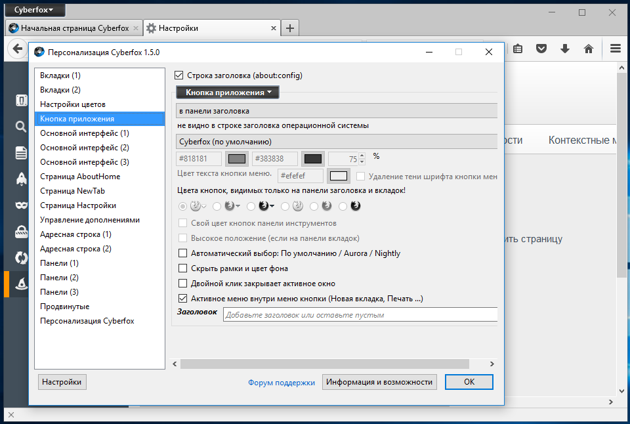This screenshot has width=630, height=424.
Task: Open a new tab with the plus button
Action: point(289,28)
